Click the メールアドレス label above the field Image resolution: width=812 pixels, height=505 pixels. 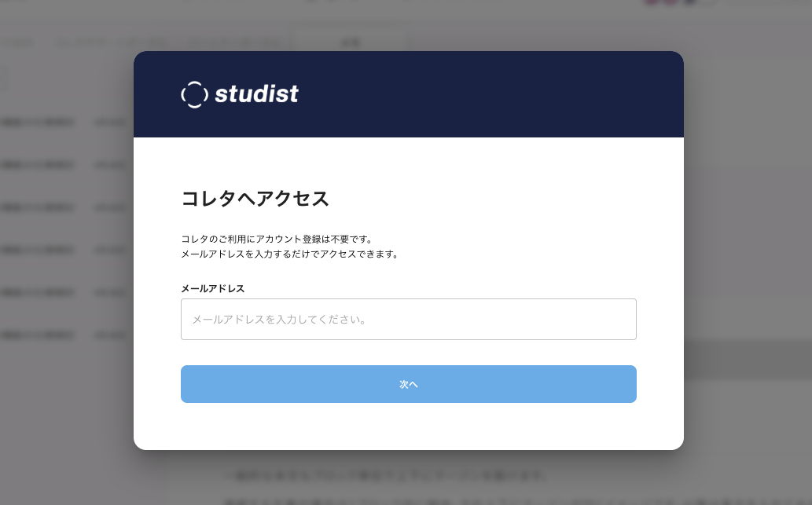click(x=213, y=289)
